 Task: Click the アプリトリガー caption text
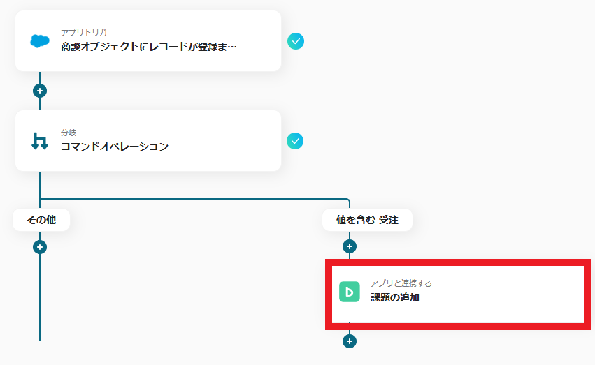tap(87, 33)
